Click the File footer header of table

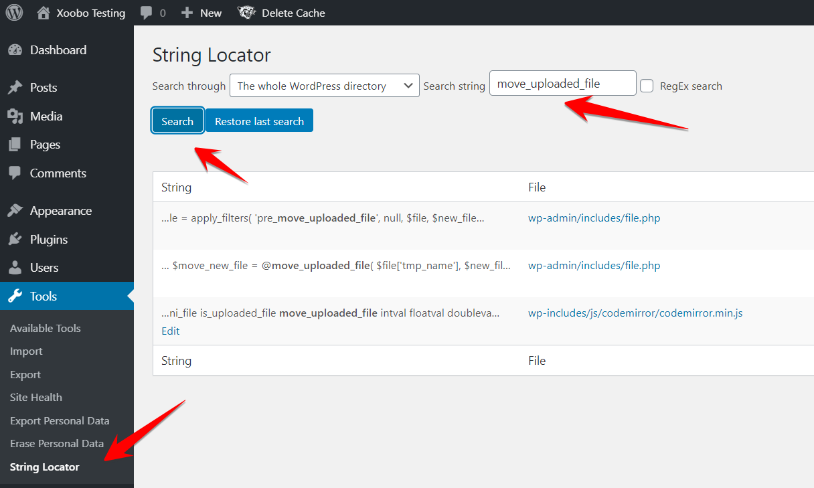(537, 361)
